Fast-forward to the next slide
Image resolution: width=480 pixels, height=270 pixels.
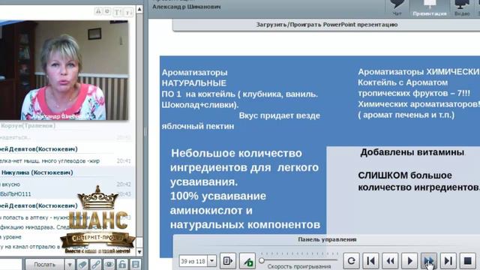pyautogui.click(x=429, y=261)
